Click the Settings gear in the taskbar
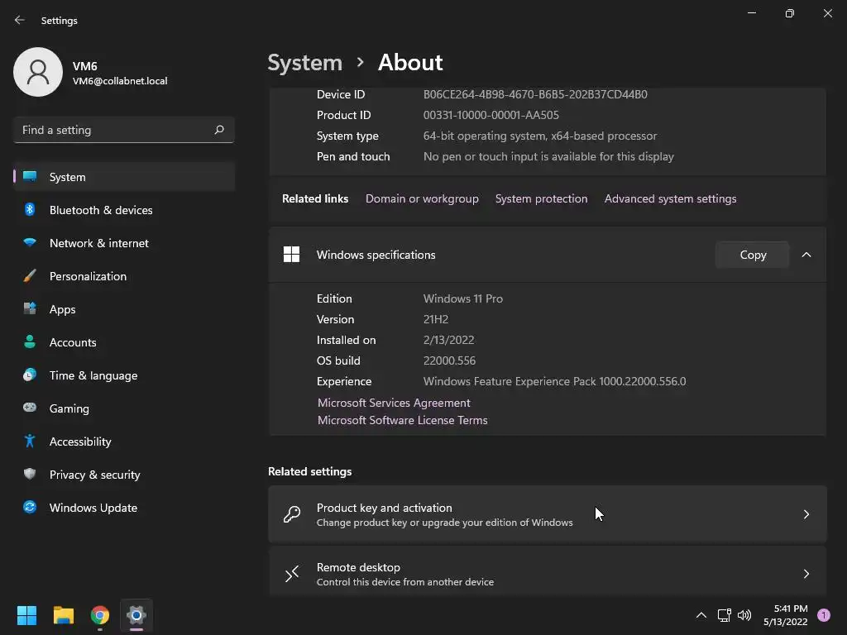 [x=136, y=615]
